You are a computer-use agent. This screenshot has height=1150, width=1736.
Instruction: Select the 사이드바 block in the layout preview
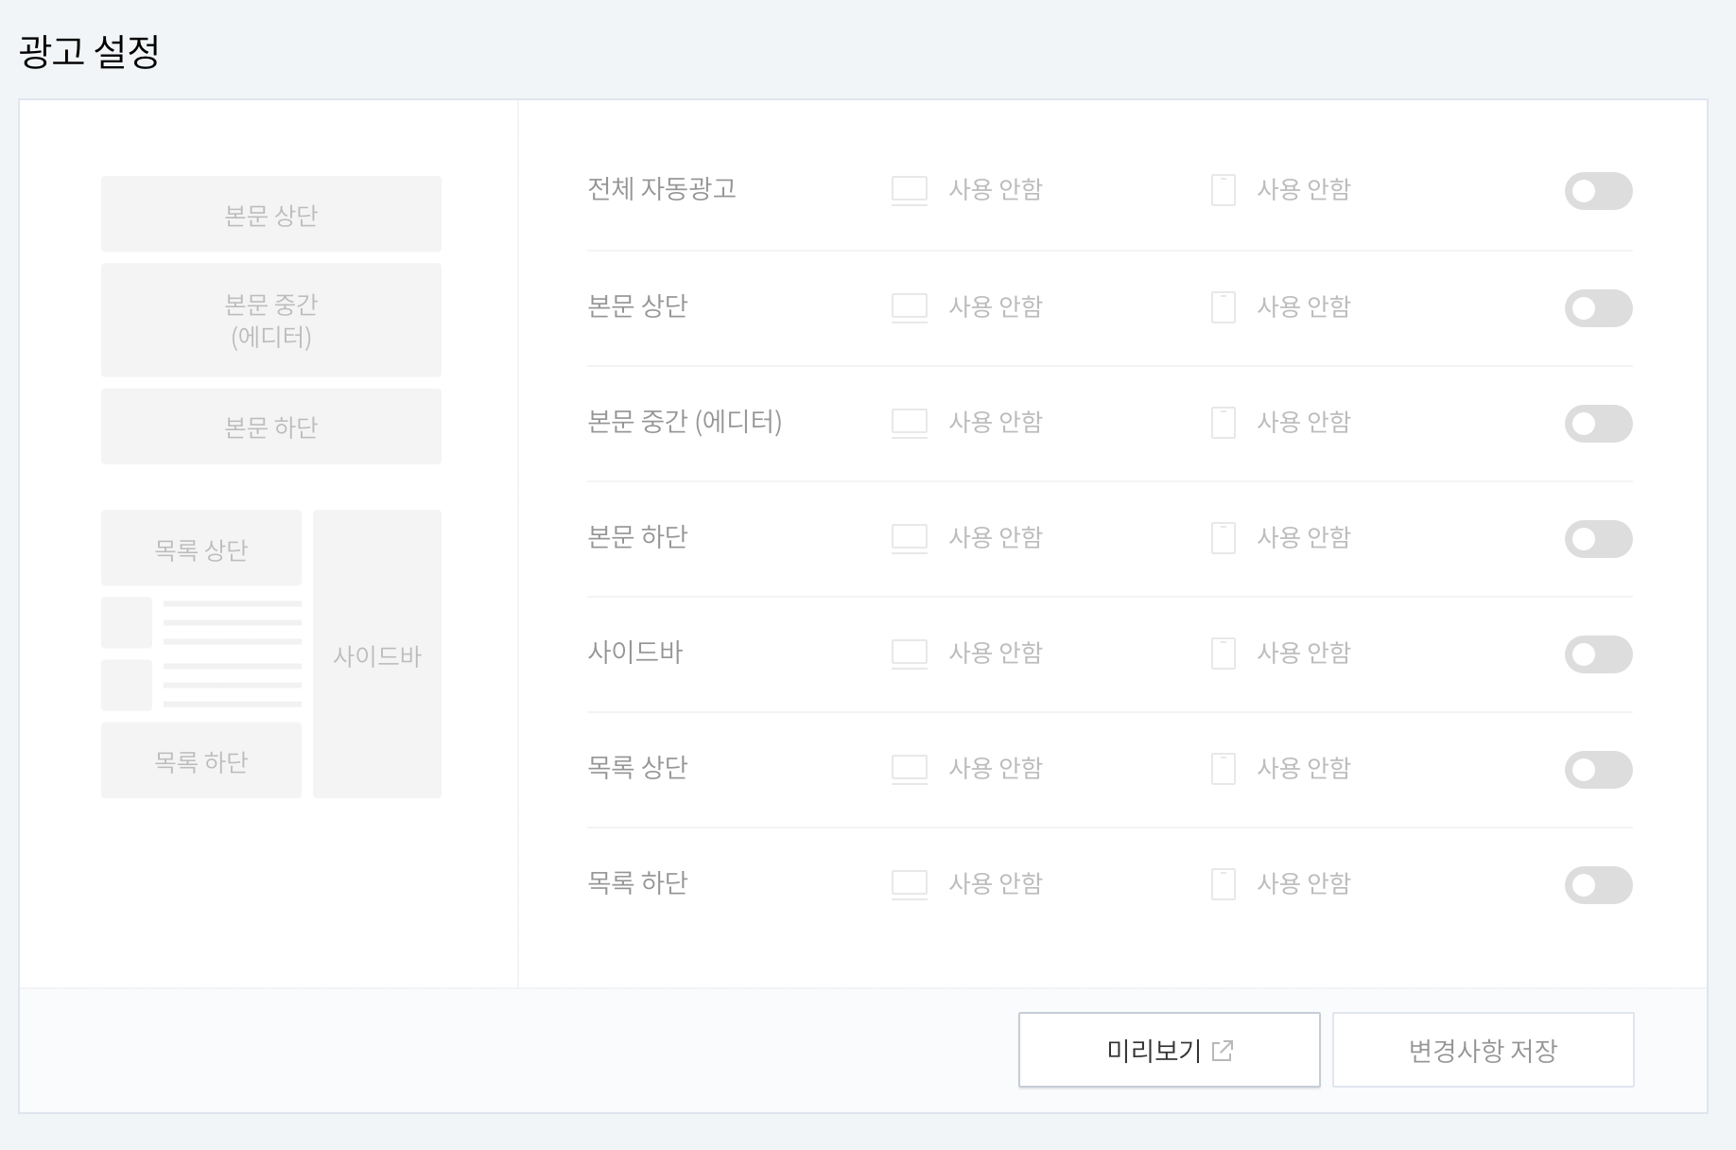(376, 653)
